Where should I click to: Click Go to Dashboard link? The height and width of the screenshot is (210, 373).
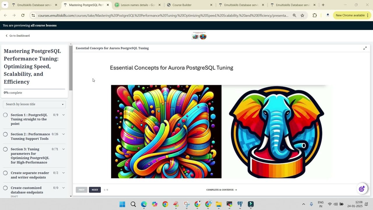pyautogui.click(x=18, y=36)
